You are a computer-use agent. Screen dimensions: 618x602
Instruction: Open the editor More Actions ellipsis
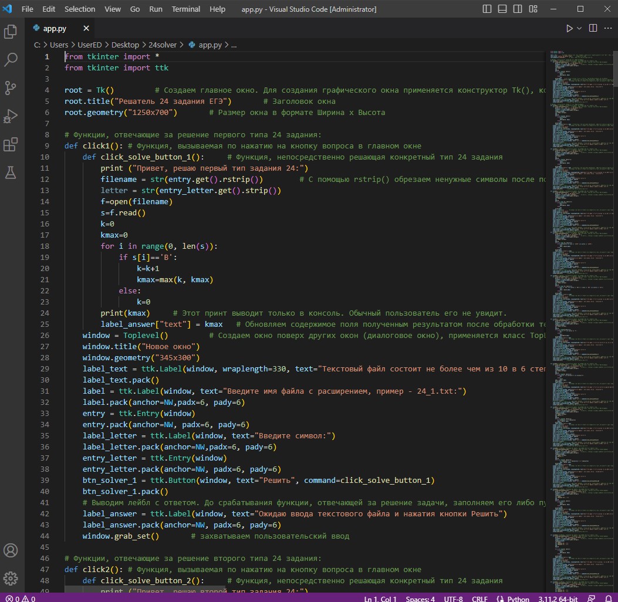tap(608, 28)
